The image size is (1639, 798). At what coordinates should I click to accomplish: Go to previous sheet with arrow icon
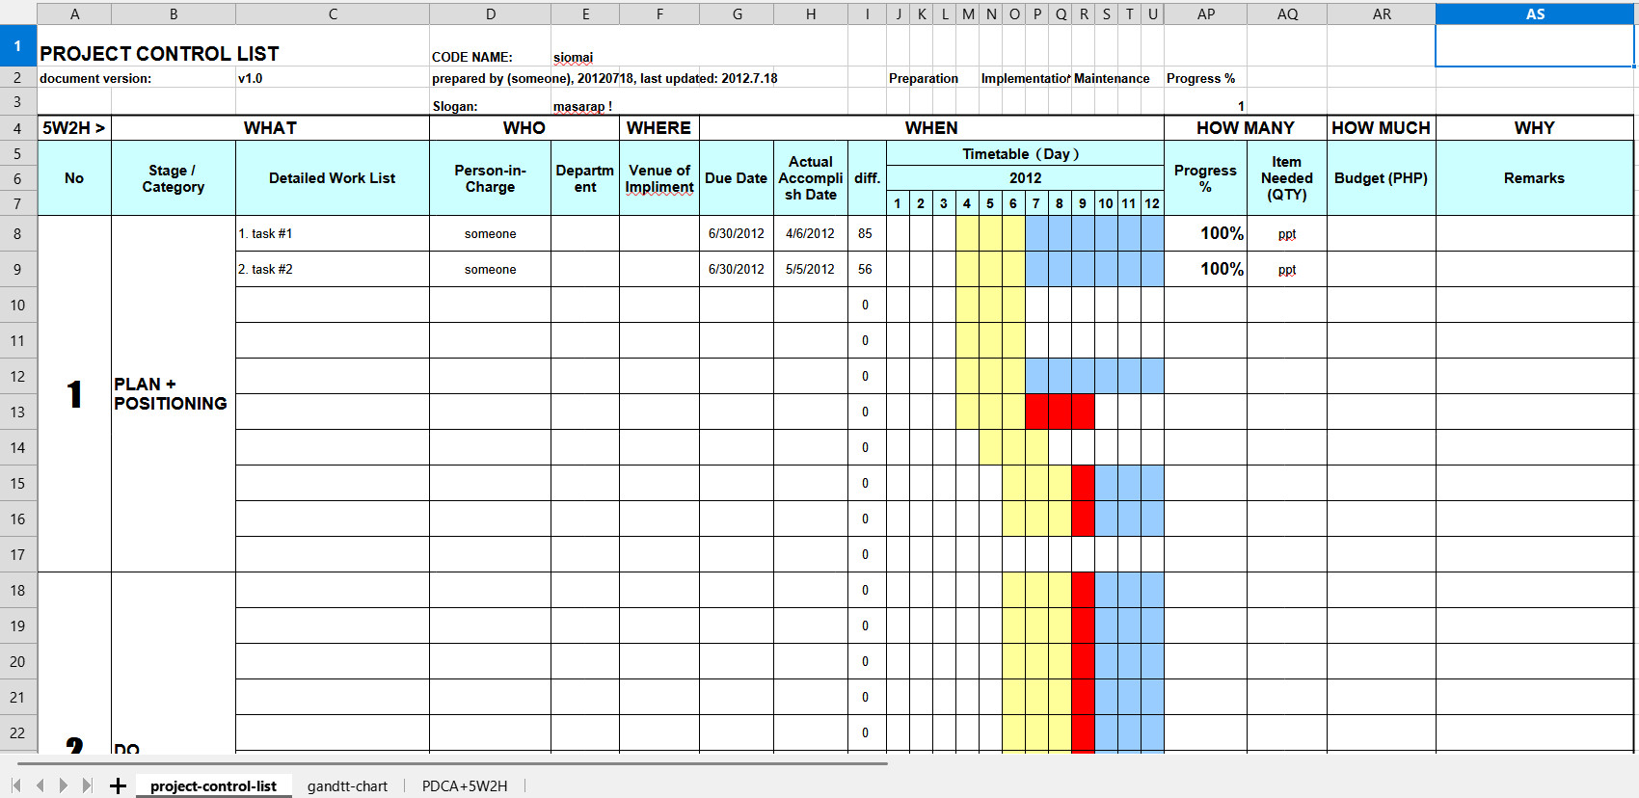click(x=40, y=786)
